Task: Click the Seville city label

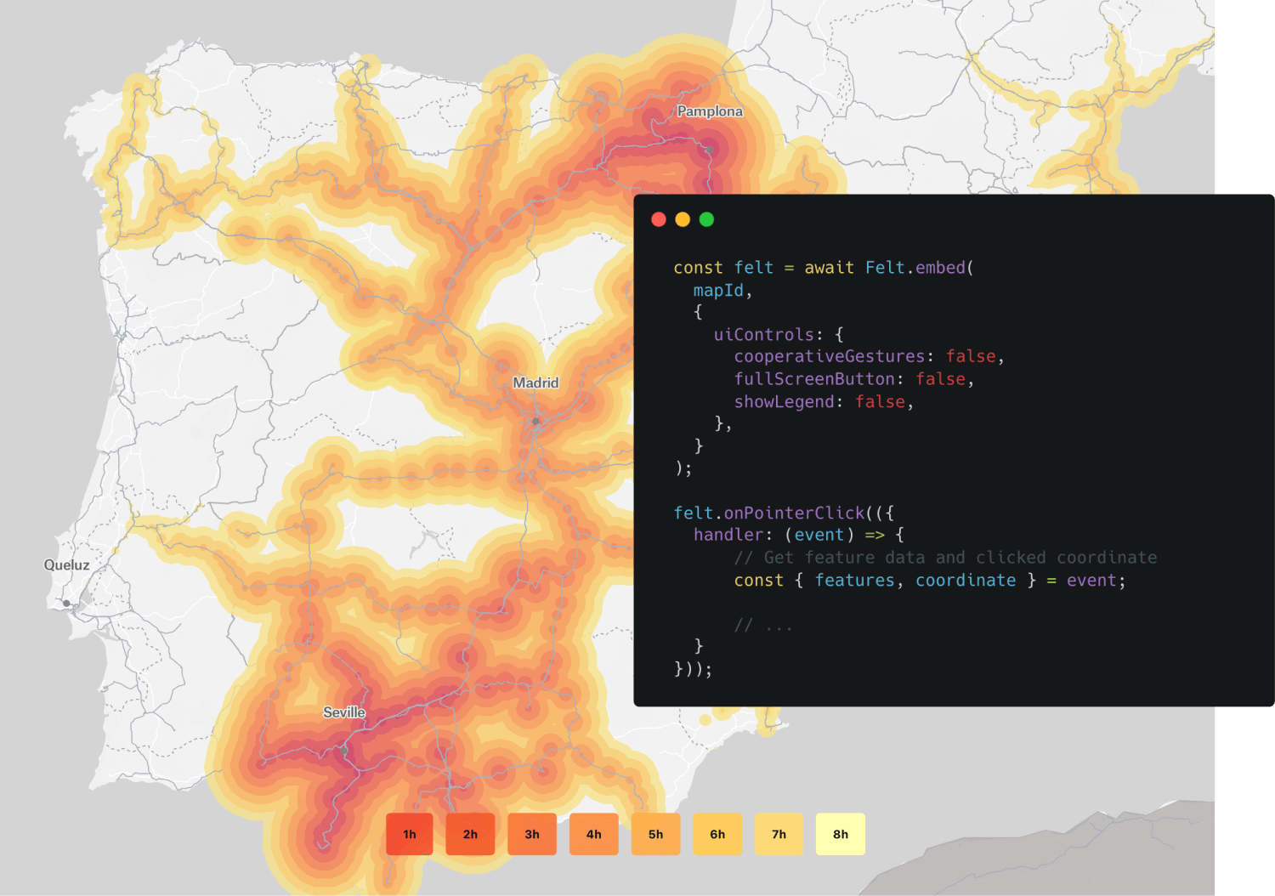Action: coord(343,712)
